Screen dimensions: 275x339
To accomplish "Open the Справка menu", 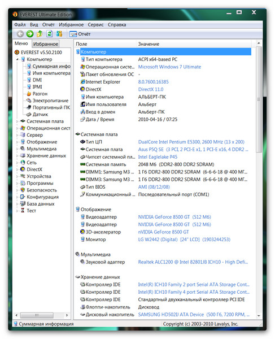I will [x=117, y=25].
